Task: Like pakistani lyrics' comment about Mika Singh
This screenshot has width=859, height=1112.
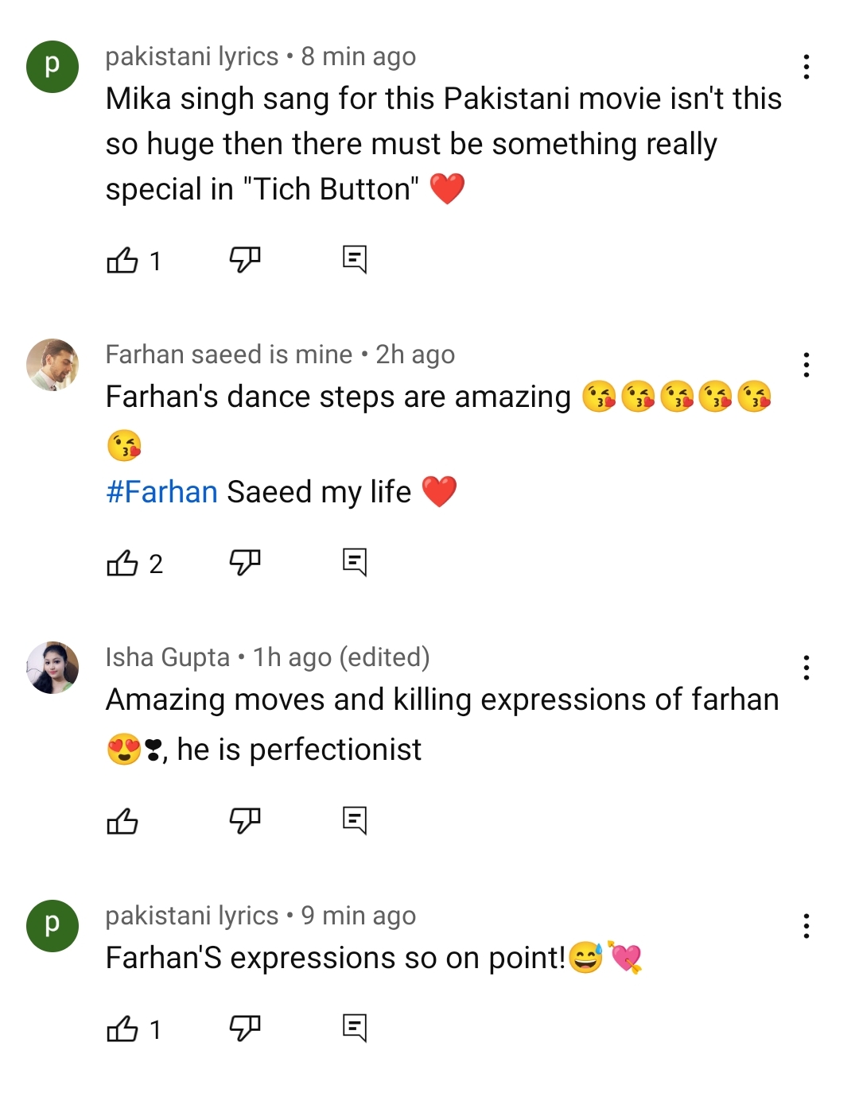Action: tap(123, 258)
